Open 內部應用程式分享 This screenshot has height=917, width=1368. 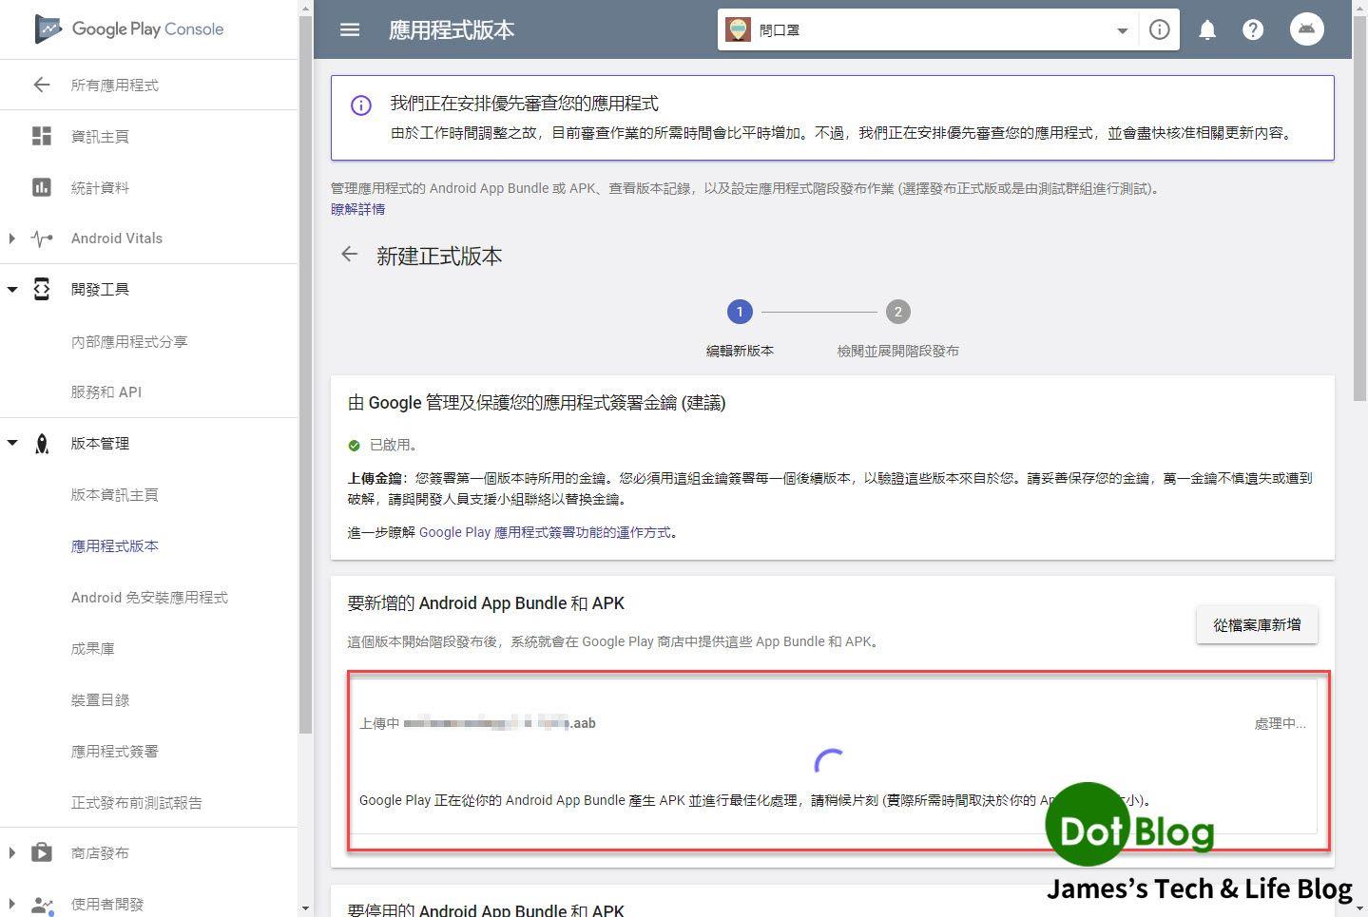click(129, 341)
